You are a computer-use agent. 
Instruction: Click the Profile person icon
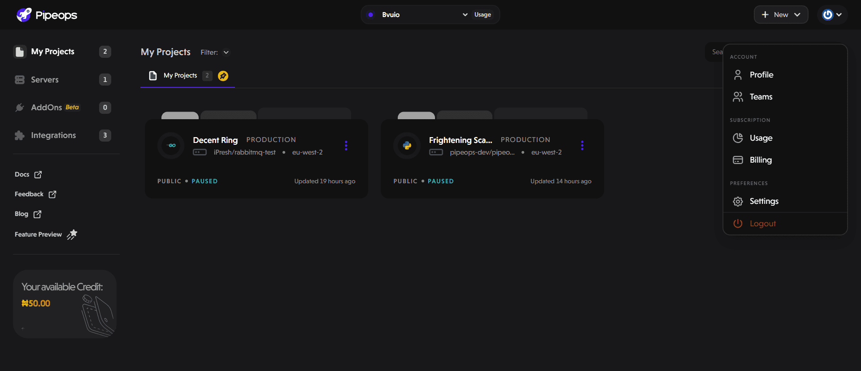[x=738, y=75]
